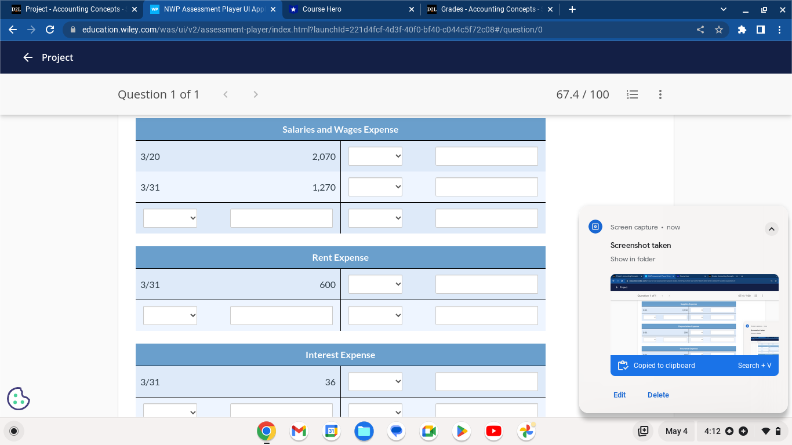Viewport: 792px width, 445px height.
Task: Open the question list icon in the header
Action: 632,94
